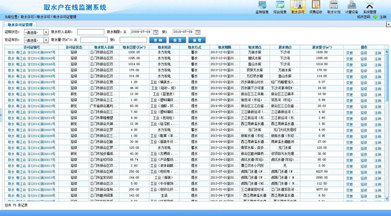Click the 重置 reset button
The height and width of the screenshot is (216, 391).
(176, 39)
